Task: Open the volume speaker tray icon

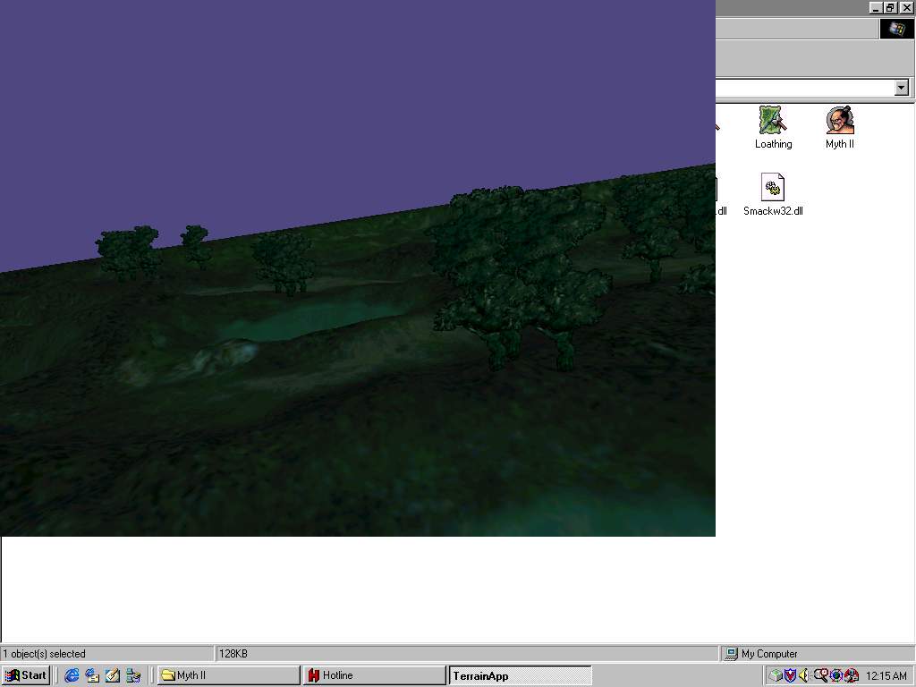Action: [x=804, y=675]
